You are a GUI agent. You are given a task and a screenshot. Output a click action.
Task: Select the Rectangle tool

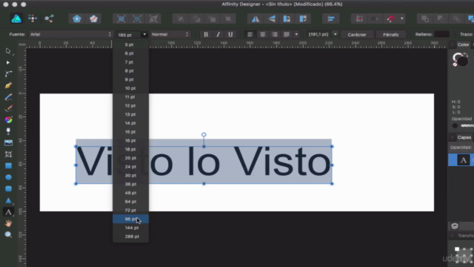pos(8,166)
